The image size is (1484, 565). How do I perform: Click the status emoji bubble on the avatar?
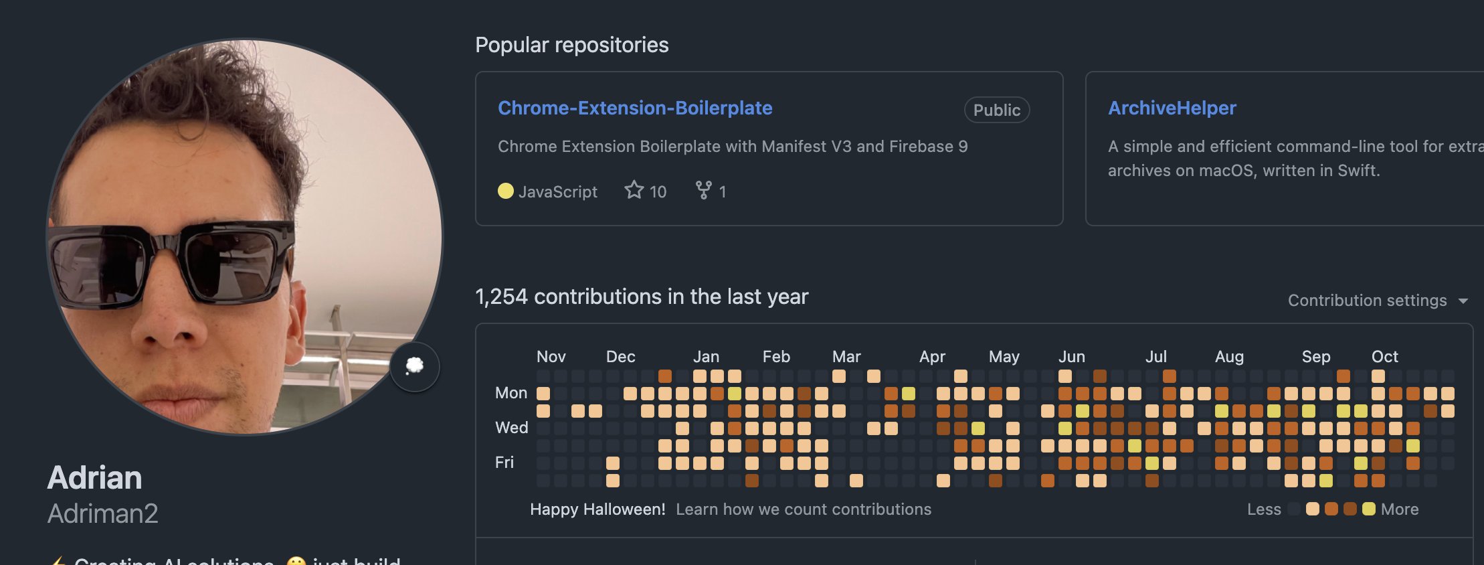[415, 366]
